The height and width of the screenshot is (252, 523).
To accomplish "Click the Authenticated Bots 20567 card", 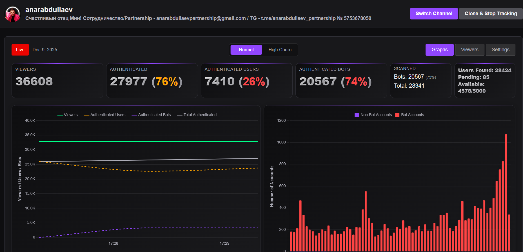I will click(341, 81).
